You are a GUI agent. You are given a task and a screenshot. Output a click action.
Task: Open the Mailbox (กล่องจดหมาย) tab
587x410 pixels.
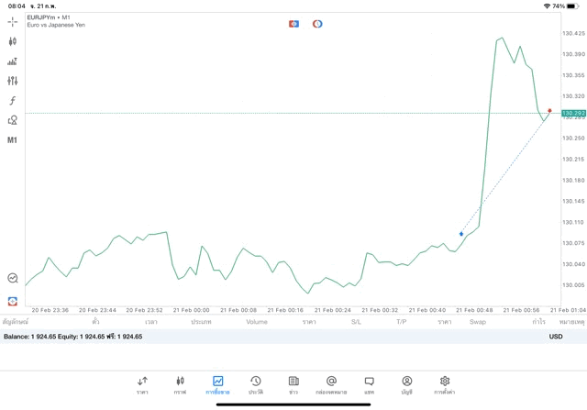click(x=331, y=385)
